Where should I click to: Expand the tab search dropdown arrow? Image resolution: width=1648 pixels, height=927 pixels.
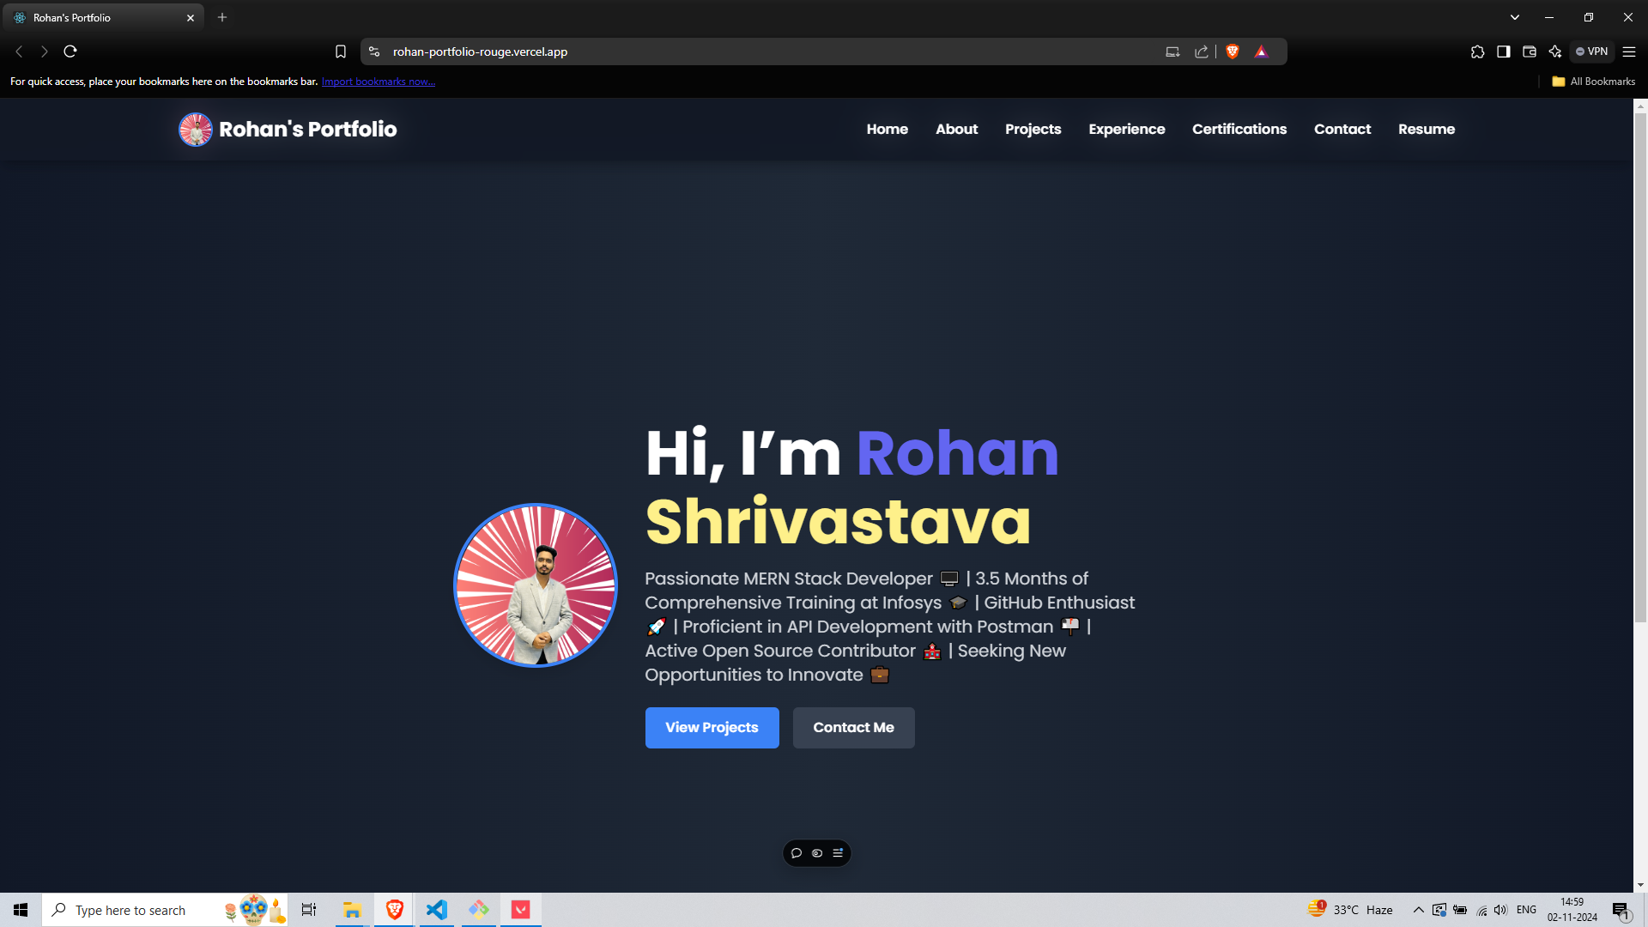pyautogui.click(x=1514, y=17)
